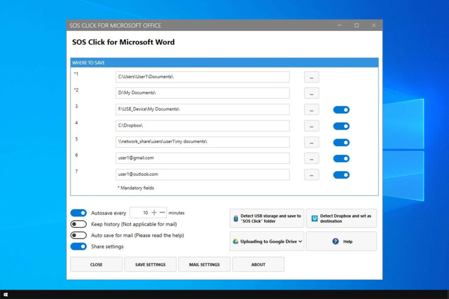Click the user1@outlook.com field
This screenshot has width=449, height=299.
point(203,174)
